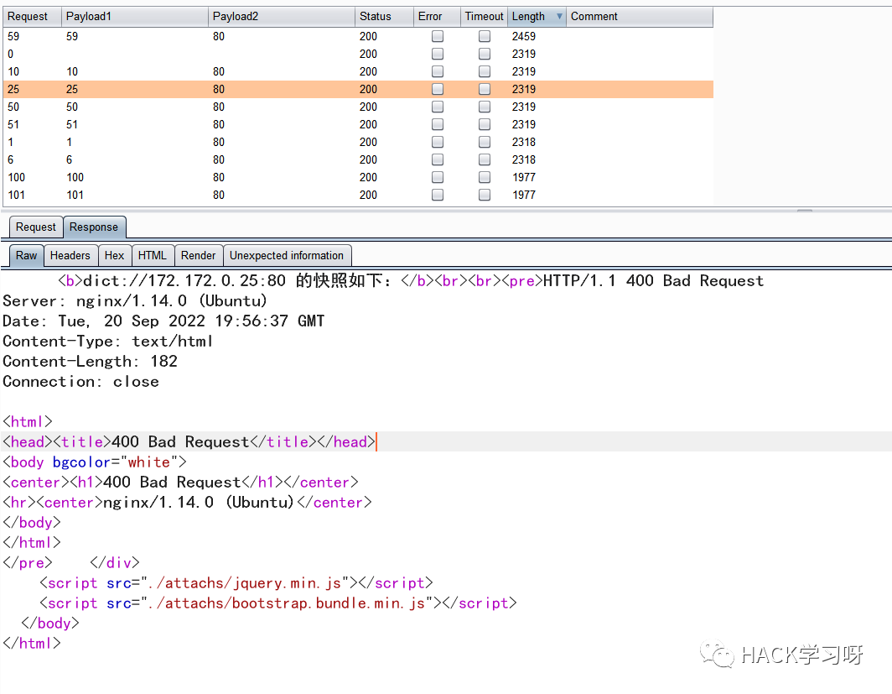This screenshot has width=892, height=694.
Task: Toggle Timeout checkbox for request 59
Action: [484, 36]
